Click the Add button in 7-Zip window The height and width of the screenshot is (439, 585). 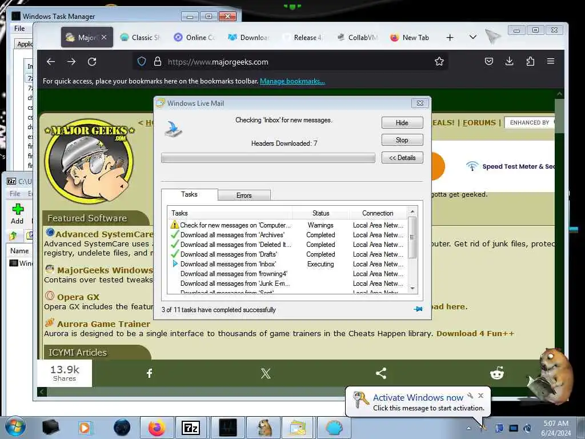coord(17,214)
